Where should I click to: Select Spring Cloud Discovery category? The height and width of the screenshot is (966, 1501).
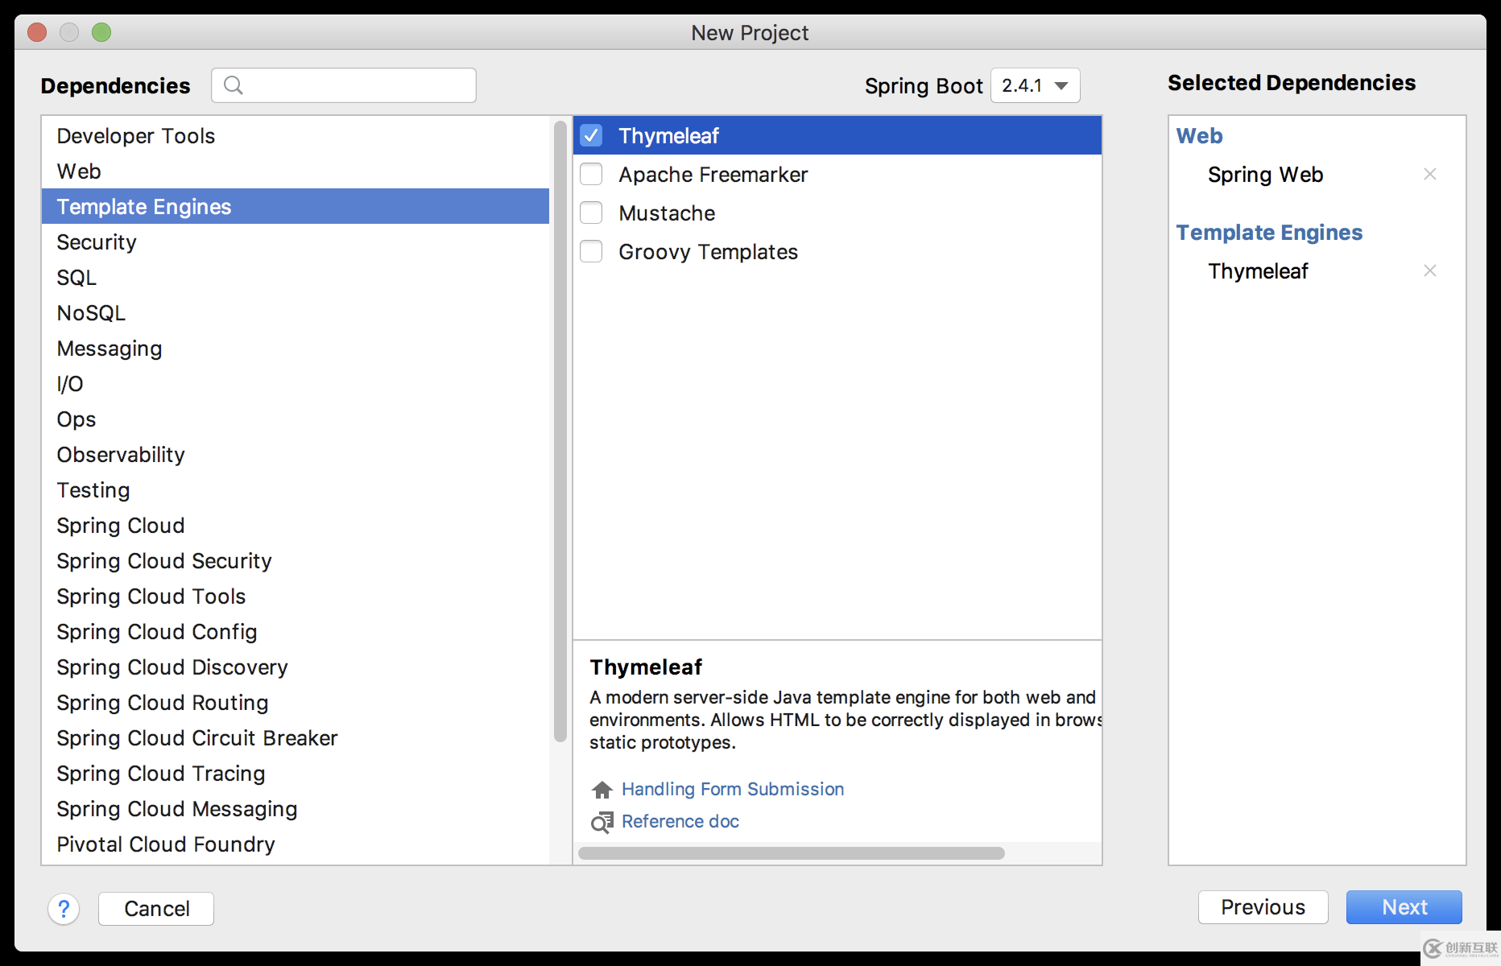tap(296, 667)
